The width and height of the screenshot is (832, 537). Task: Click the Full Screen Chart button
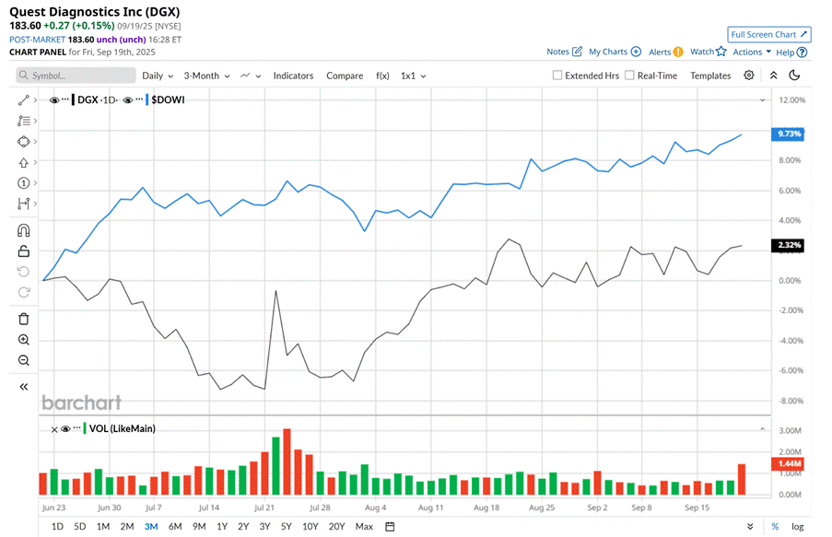pyautogui.click(x=768, y=34)
